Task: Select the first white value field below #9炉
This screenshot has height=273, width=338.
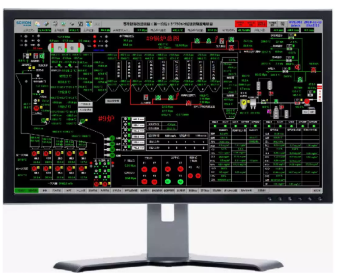Action: pyautogui.click(x=138, y=120)
